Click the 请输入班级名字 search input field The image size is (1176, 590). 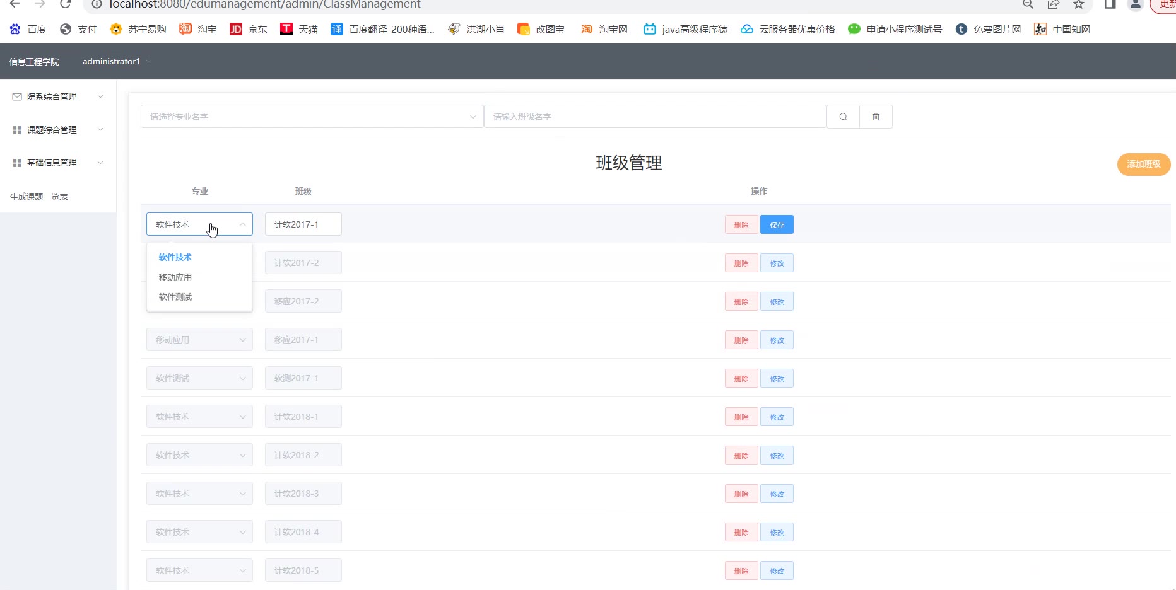[654, 117]
